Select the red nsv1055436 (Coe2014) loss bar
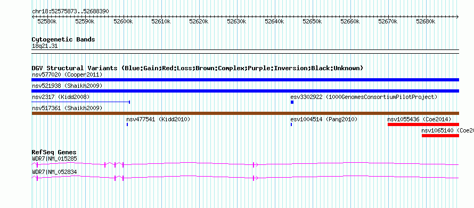The width and height of the screenshot is (474, 208). [423, 124]
